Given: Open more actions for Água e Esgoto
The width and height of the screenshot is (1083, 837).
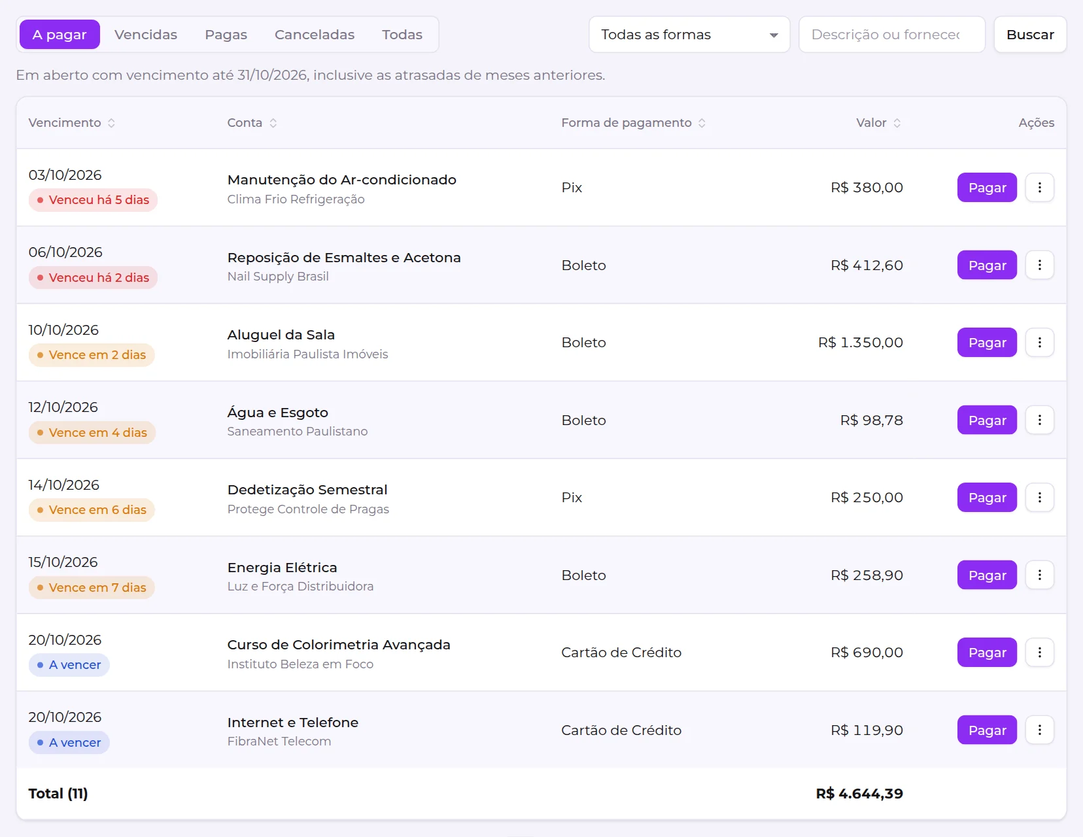Looking at the screenshot, I should pos(1039,420).
